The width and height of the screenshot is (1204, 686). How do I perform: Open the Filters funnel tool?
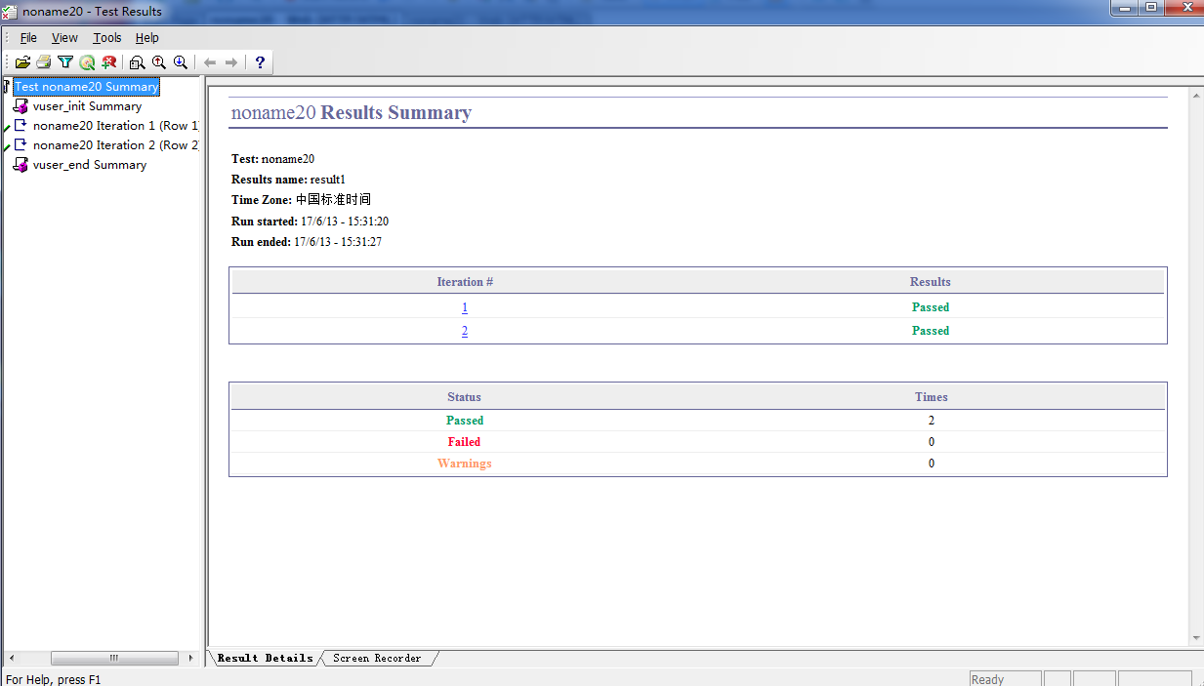click(x=65, y=62)
